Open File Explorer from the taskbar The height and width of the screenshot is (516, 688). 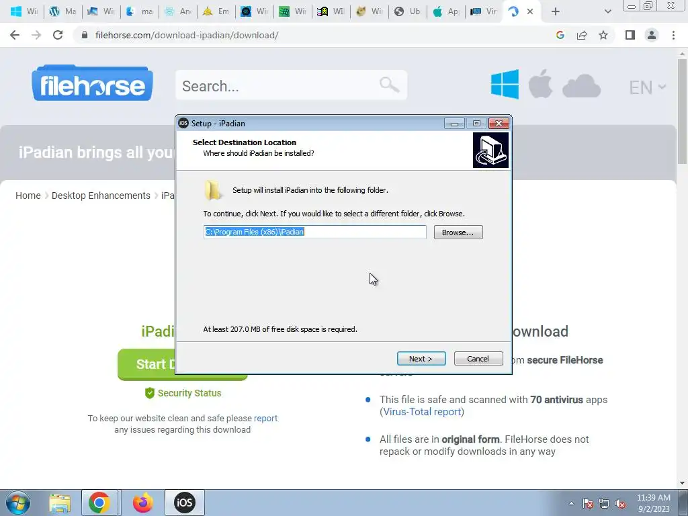(60, 503)
